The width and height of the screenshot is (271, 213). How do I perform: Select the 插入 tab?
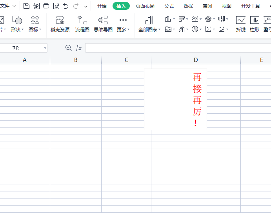pos(121,6)
